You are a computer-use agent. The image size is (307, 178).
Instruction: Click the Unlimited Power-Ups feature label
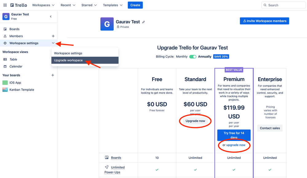[115, 170]
